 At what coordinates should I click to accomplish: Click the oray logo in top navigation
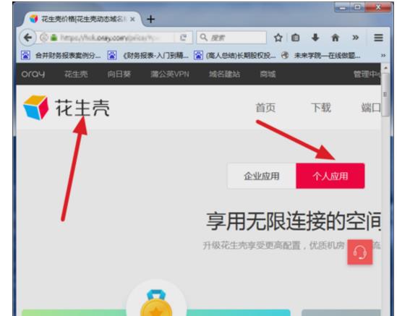point(33,74)
